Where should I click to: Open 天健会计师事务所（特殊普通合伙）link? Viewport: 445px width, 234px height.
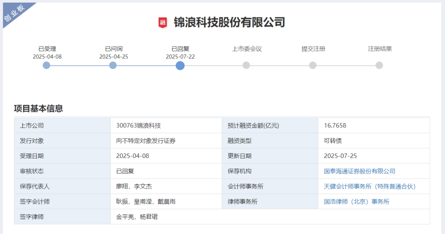click(x=370, y=186)
